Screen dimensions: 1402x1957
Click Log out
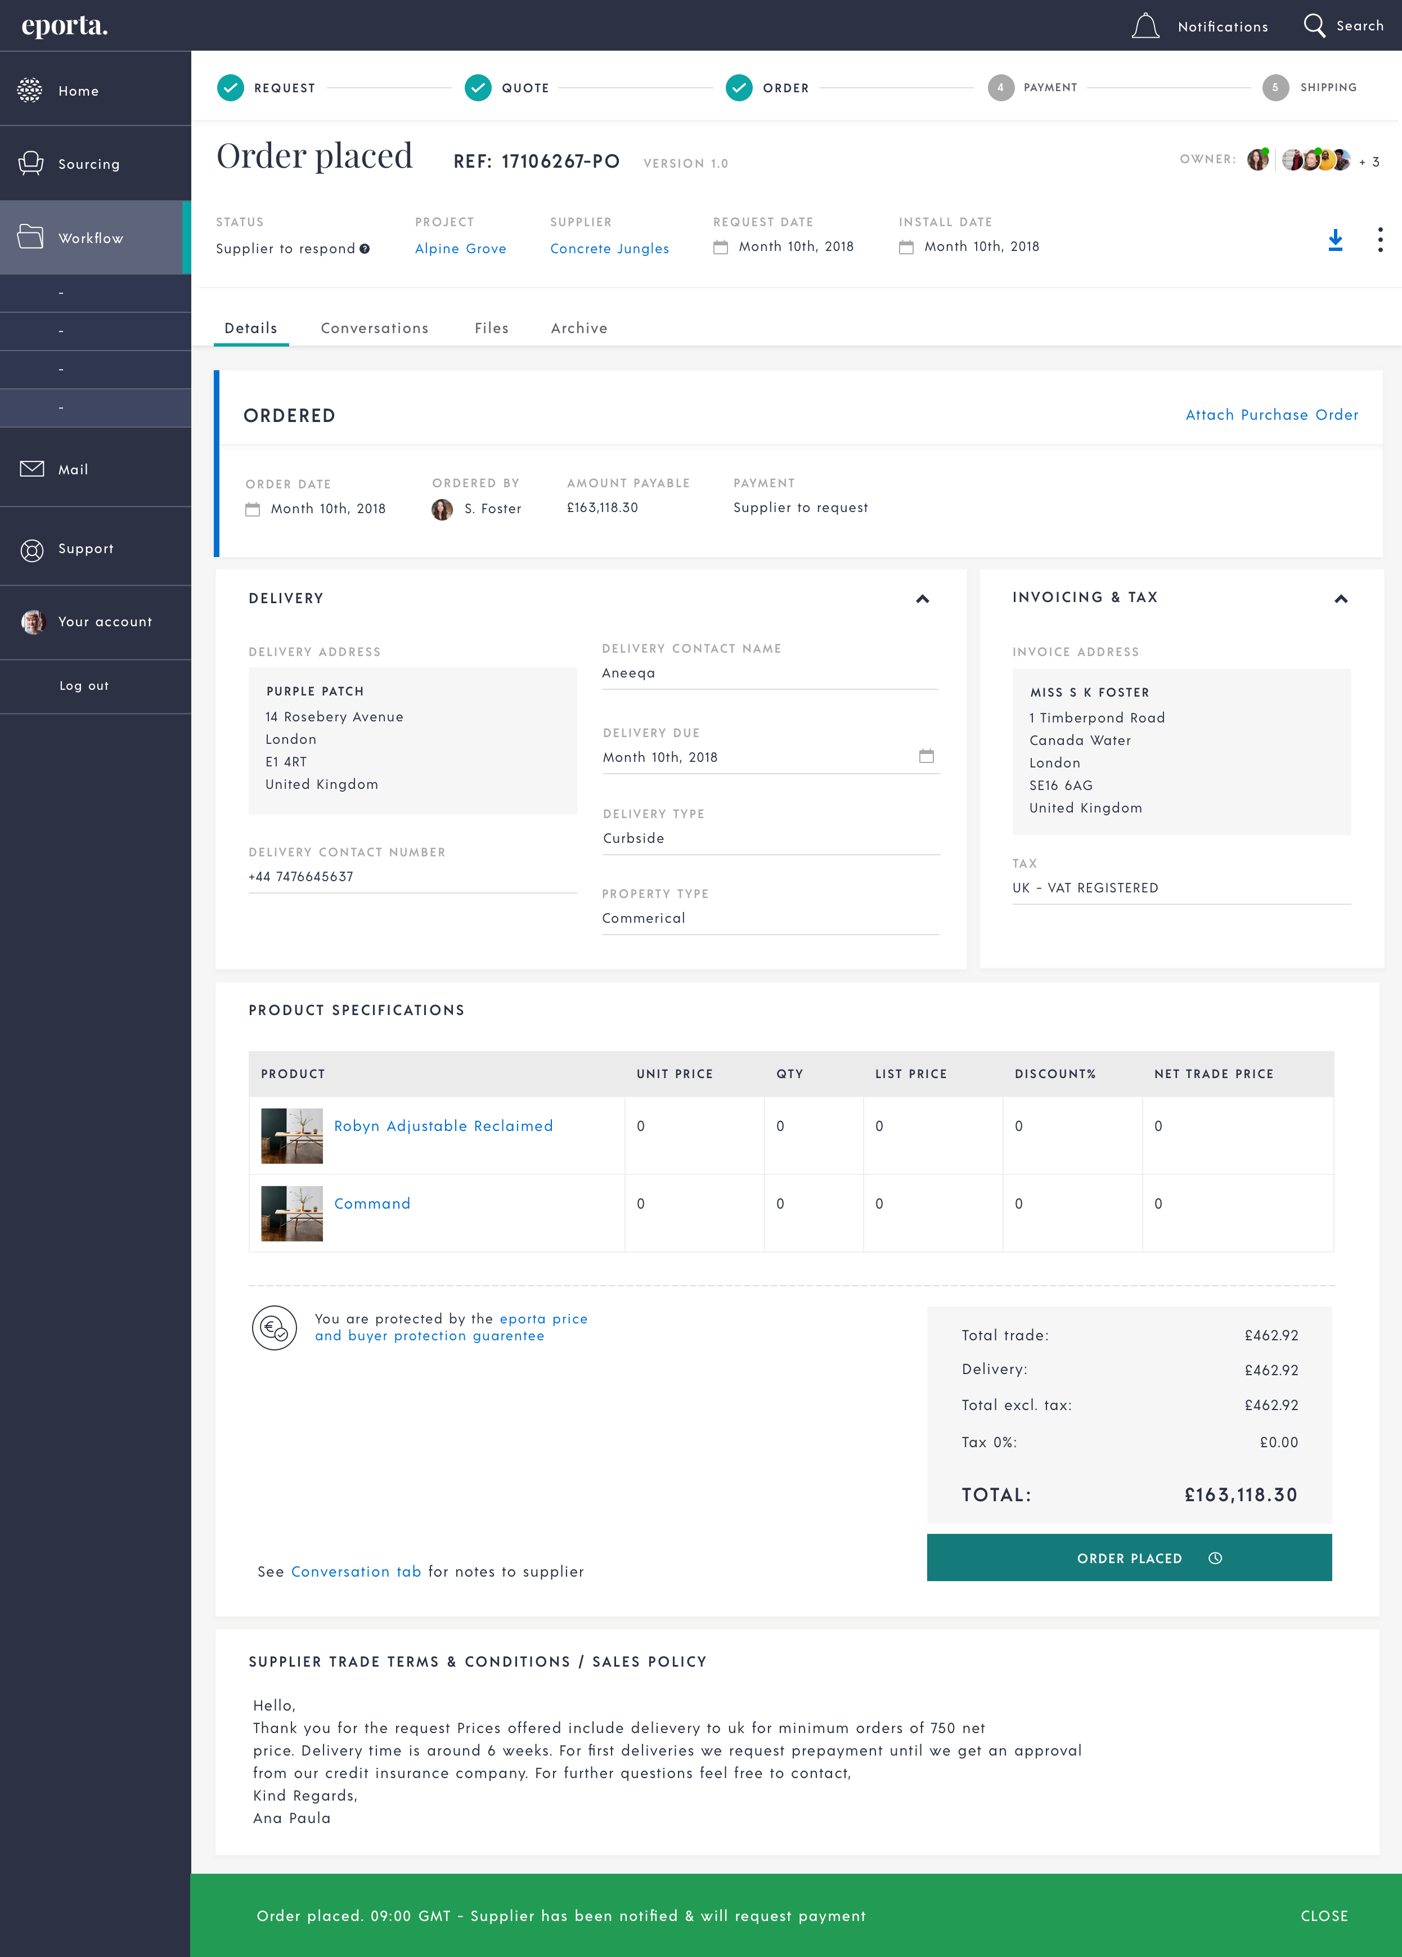click(x=84, y=686)
